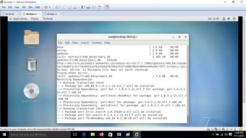Screen dimensions: 246x138
Task: Click the VMware Workstation taskbar icon
Action: click(137, 135)
